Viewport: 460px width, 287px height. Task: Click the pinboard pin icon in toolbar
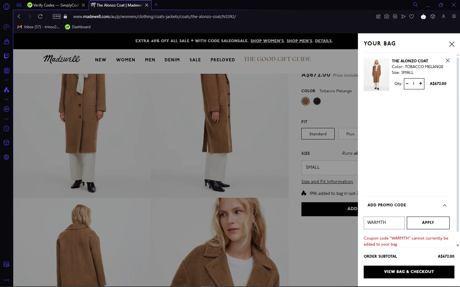pyautogui.click(x=378, y=17)
